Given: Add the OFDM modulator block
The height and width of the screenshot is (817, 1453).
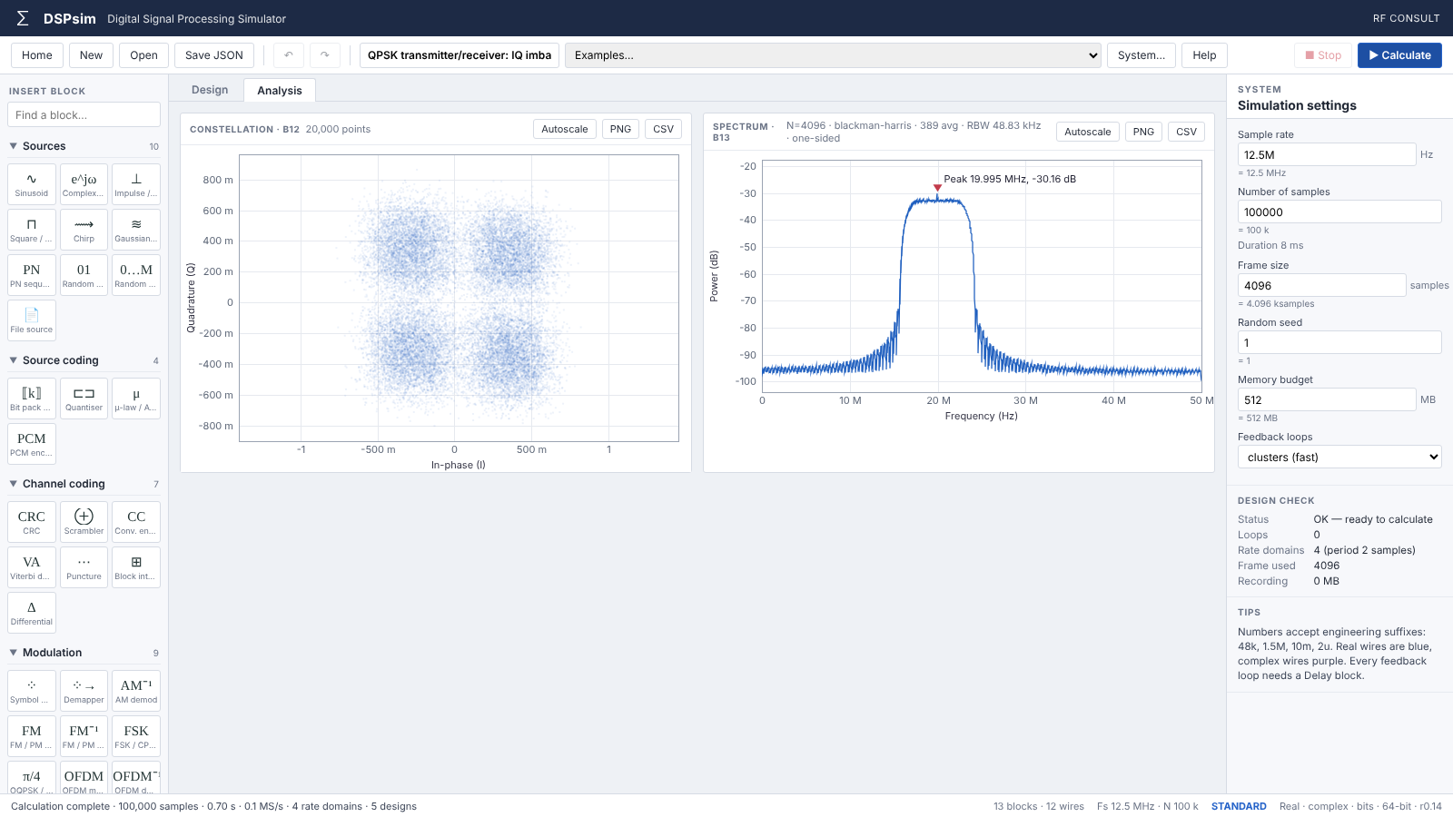Looking at the screenshot, I should click(84, 779).
